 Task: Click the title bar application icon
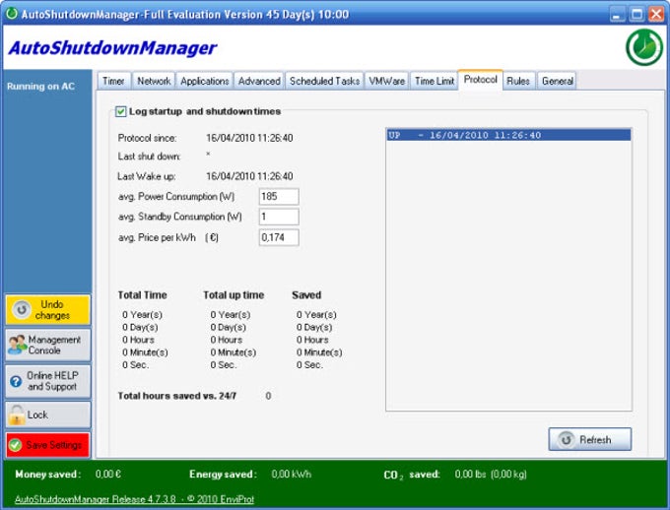(x=12, y=14)
